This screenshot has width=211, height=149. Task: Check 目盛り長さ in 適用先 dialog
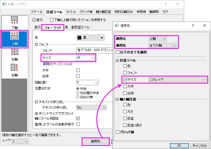click(x=125, y=125)
